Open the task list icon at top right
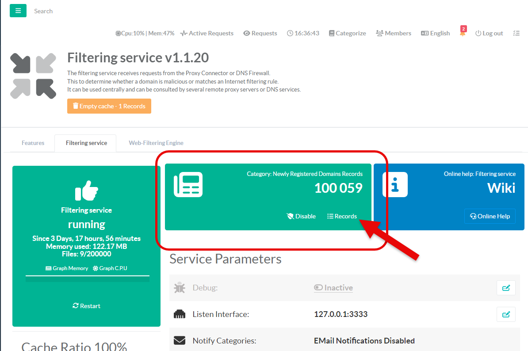528x351 pixels. click(x=516, y=33)
